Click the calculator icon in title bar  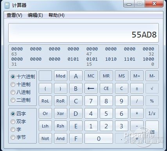click(x=7, y=5)
